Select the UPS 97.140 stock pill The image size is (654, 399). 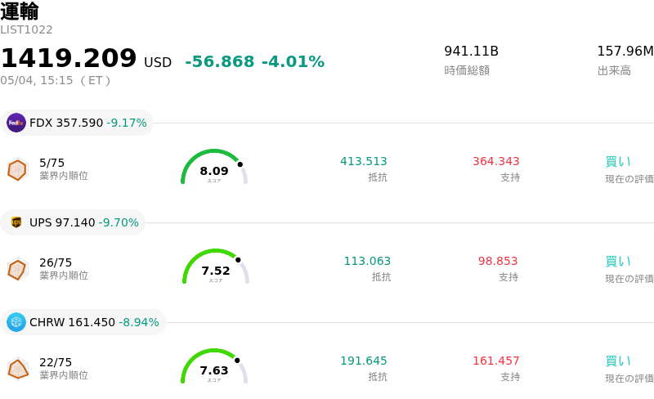73,222
